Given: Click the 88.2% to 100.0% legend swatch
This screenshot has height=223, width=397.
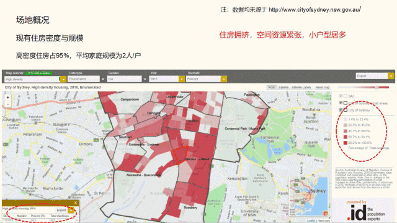Looking at the screenshot, I should [346, 143].
